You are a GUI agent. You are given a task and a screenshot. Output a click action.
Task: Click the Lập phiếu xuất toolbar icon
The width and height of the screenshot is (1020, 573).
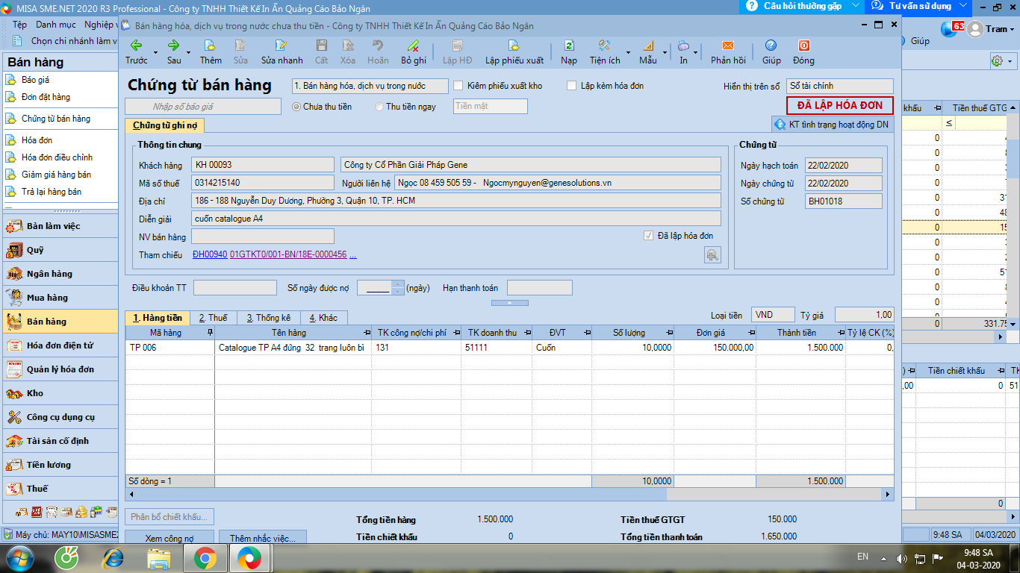(x=514, y=46)
